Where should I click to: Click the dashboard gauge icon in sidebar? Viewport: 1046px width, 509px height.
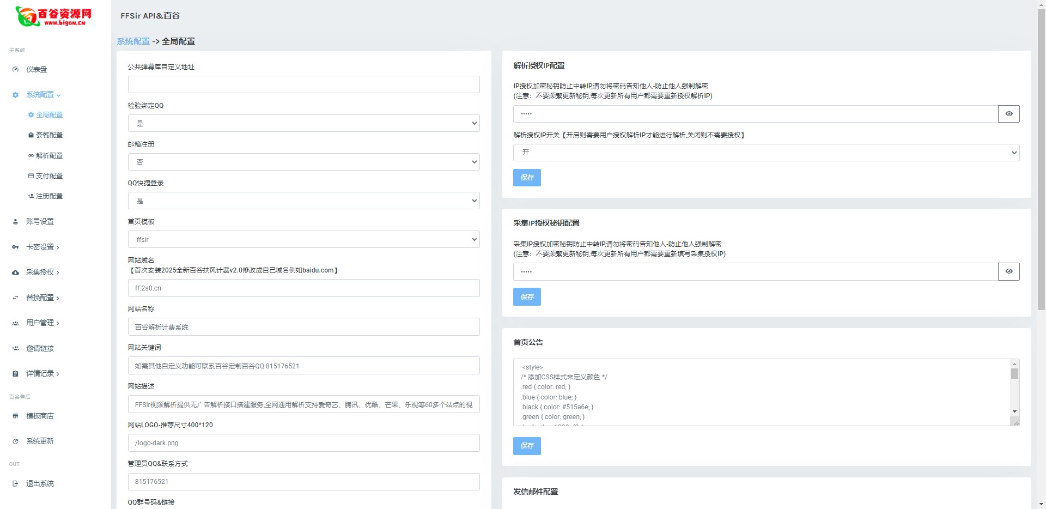[x=15, y=70]
